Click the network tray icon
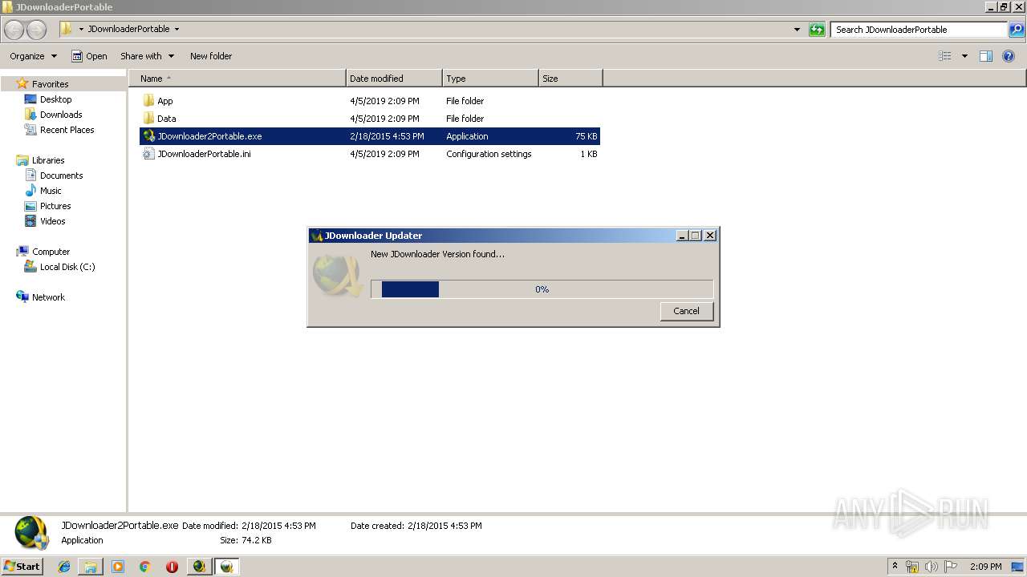Screen dimensions: 1027x577 click(912, 567)
